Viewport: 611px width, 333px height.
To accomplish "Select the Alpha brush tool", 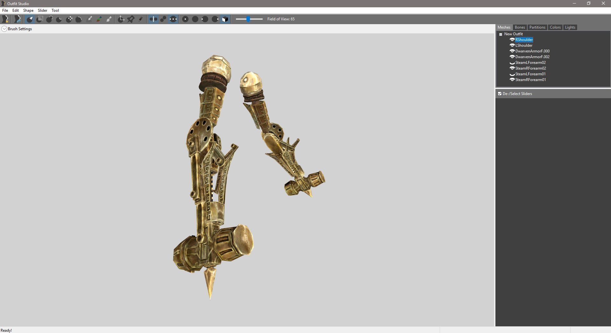I will 109,19.
